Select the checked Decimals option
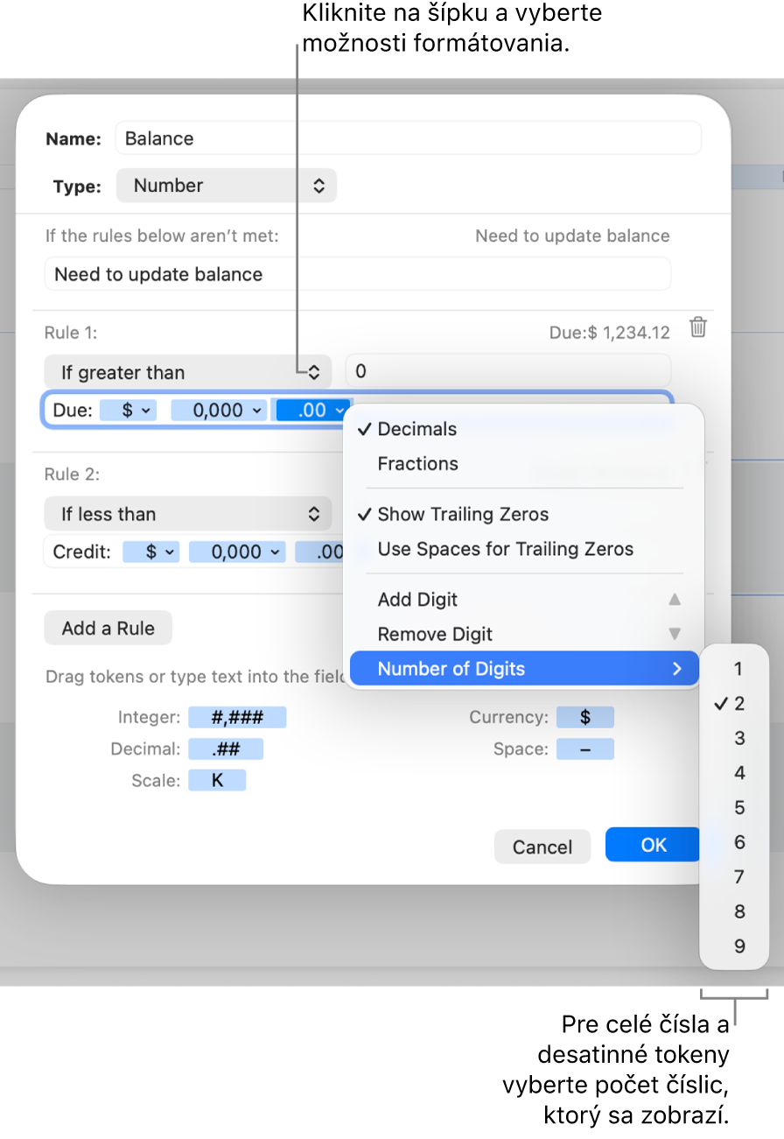The height and width of the screenshot is (1139, 784). (x=417, y=429)
